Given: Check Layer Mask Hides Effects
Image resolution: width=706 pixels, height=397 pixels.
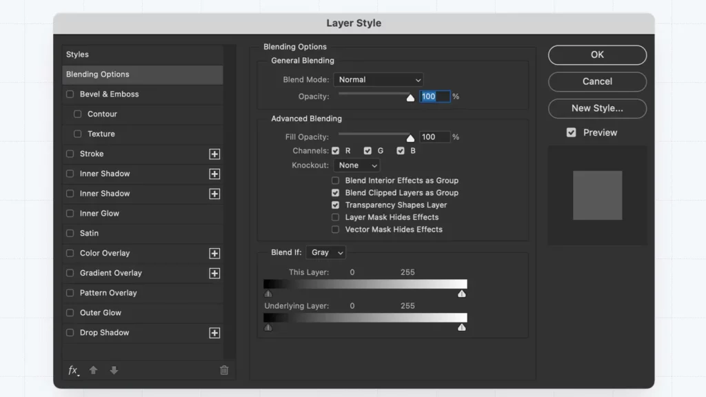Looking at the screenshot, I should click(336, 217).
